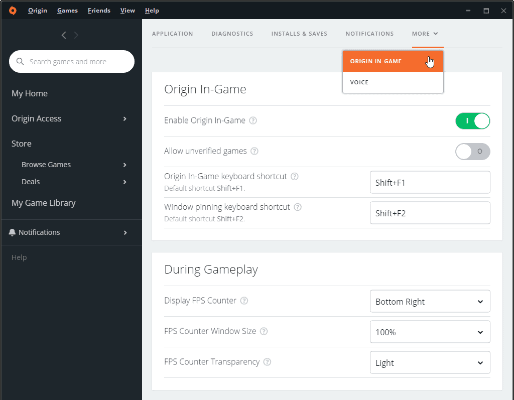Open the Origin menu

[x=37, y=11]
